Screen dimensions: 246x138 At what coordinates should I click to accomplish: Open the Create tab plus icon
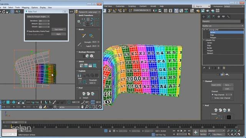pos(204,17)
